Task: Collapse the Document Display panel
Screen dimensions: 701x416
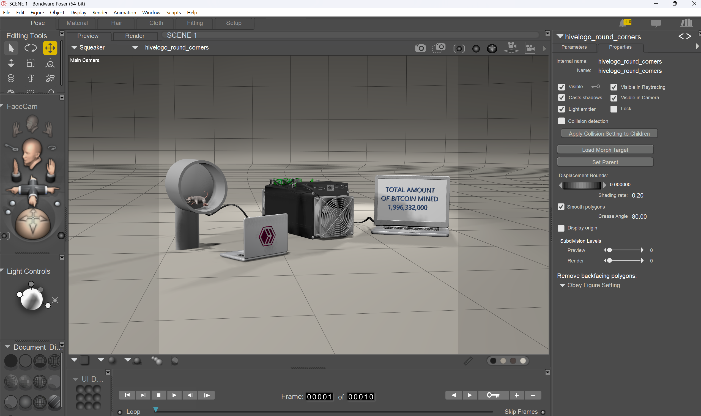Action: click(8, 346)
